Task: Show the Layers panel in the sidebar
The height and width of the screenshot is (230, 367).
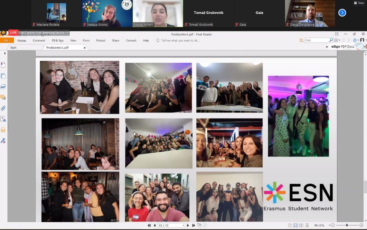Action: click(3, 87)
